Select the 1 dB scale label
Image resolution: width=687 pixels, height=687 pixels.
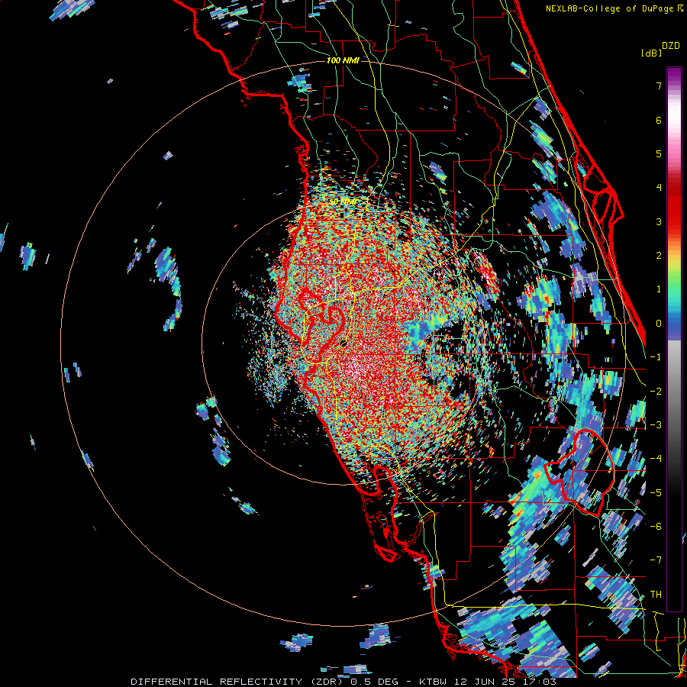pos(659,289)
